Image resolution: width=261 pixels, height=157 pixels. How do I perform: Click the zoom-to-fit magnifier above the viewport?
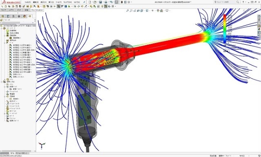(127, 10)
